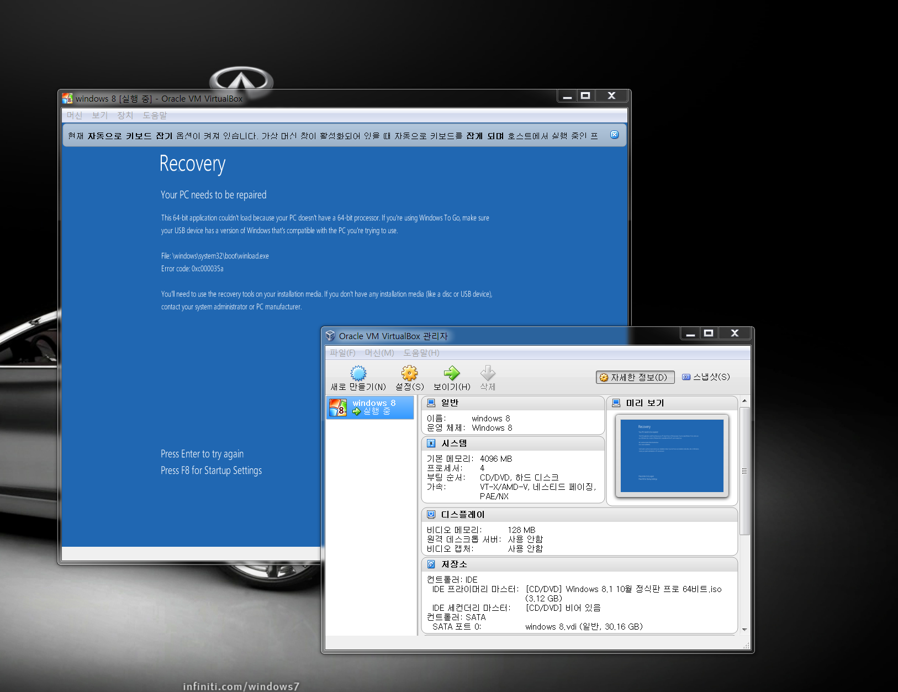Open the Machine (머신(M)) menu in Manager
Screen dimensions: 898x692
coord(379,353)
